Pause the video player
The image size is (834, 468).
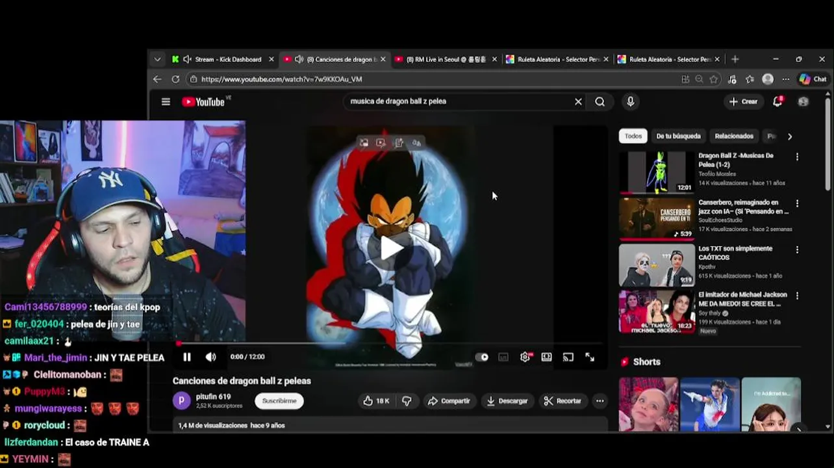[187, 357]
